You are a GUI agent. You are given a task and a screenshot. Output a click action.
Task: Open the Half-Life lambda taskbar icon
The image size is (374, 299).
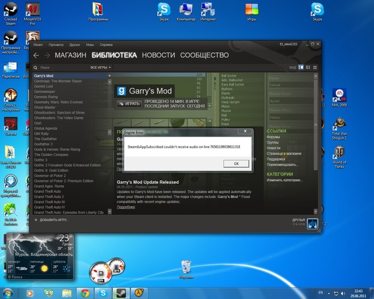pos(139,293)
